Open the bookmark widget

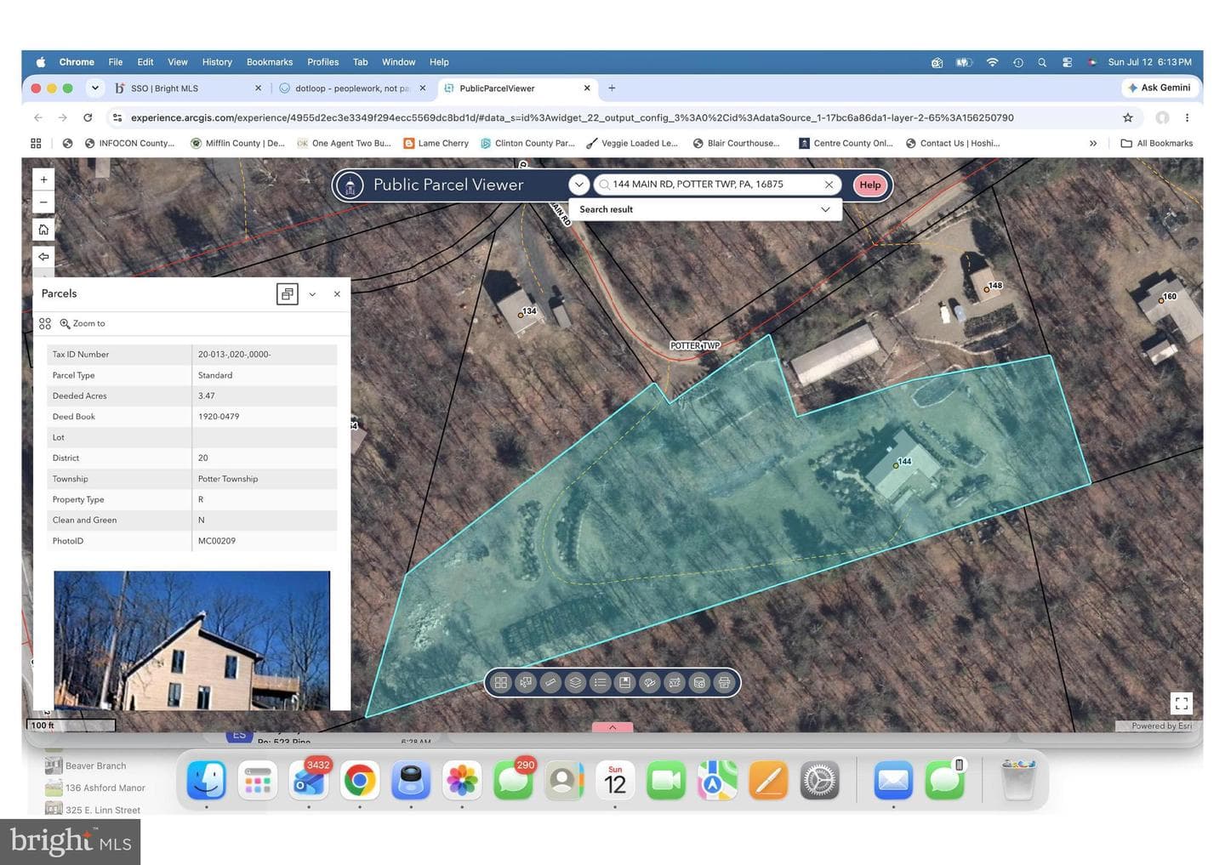tap(625, 682)
